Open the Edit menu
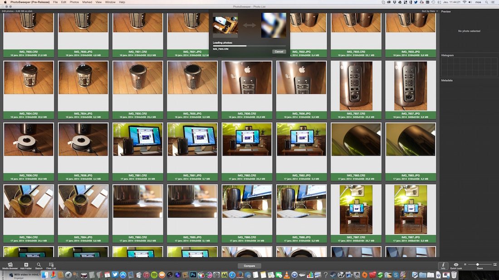499x280 pixels. point(64,2)
